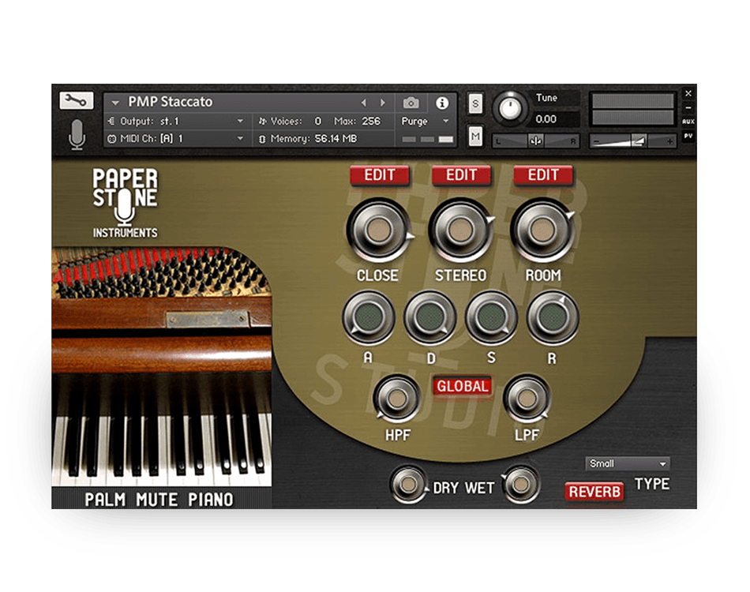The width and height of the screenshot is (750, 592).
Task: Adjust the Decay D knob
Action: (x=429, y=317)
